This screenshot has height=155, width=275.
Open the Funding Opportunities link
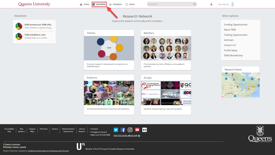pyautogui.click(x=235, y=25)
